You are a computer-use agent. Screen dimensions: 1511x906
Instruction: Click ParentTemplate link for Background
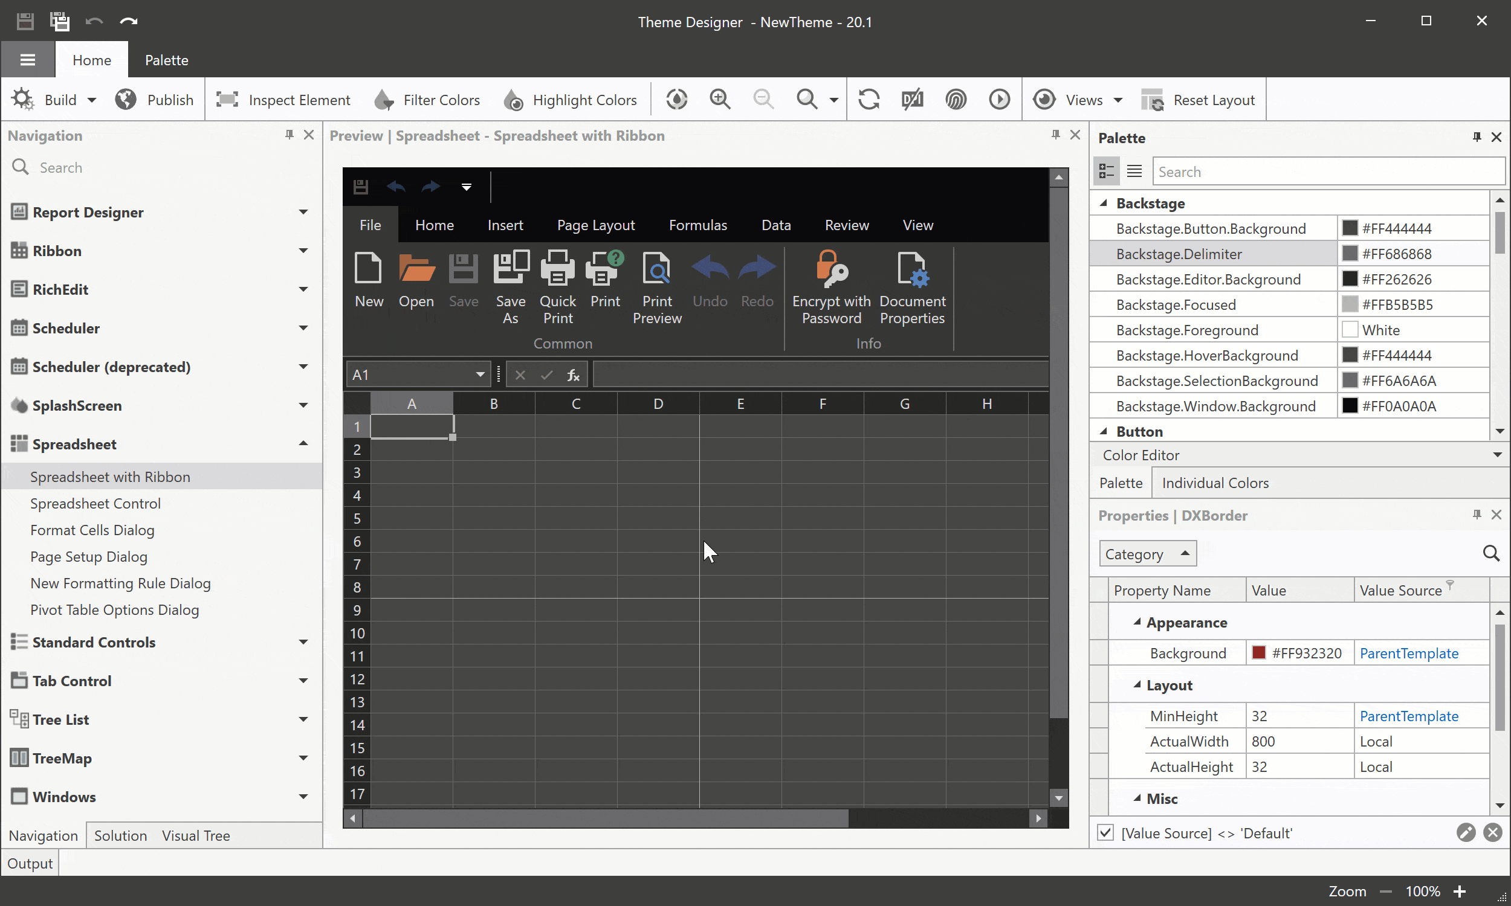1408,654
